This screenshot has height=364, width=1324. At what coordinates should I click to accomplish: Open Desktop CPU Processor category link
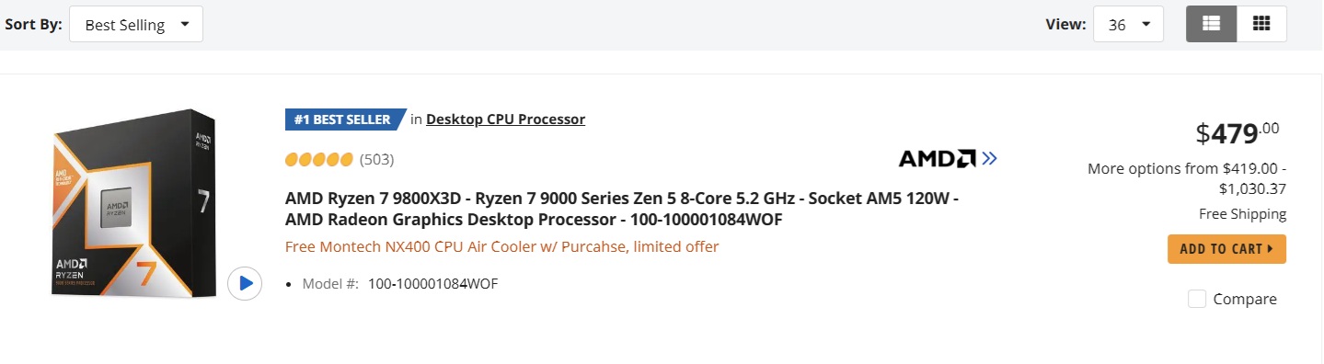pos(505,119)
